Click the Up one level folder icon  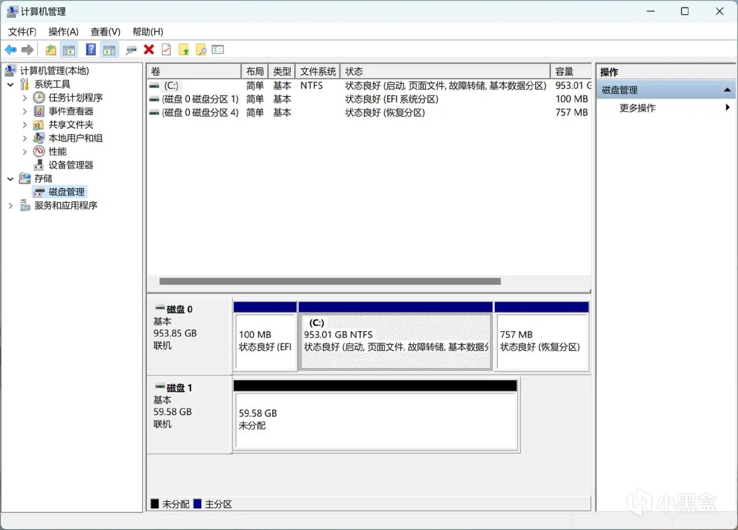pos(51,50)
